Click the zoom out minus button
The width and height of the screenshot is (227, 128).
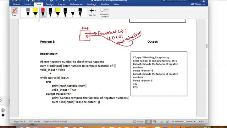[173, 122]
